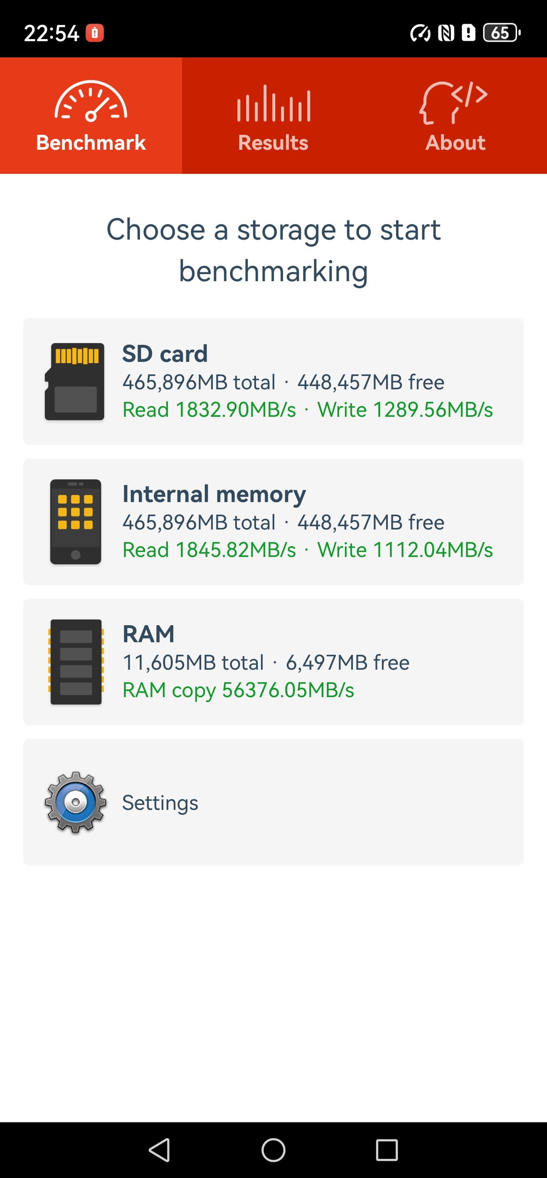The width and height of the screenshot is (547, 1178).
Task: Select the Benchmark tab label
Action: pyautogui.click(x=91, y=143)
